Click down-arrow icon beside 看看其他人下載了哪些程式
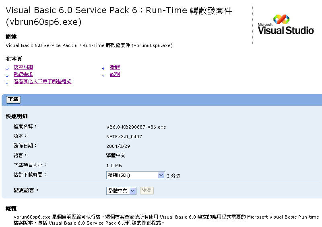 [7, 83]
